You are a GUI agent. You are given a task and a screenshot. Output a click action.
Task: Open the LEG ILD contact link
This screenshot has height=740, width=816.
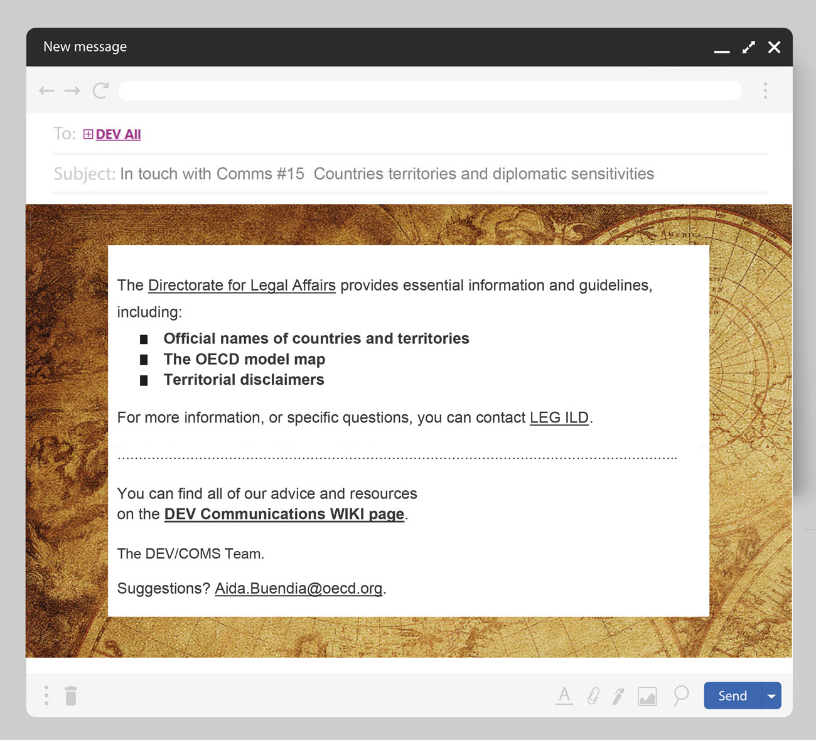click(559, 418)
